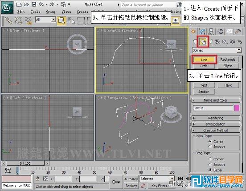The image size is (246, 191).
Task: Click the Section shape button
Action: (204, 92)
